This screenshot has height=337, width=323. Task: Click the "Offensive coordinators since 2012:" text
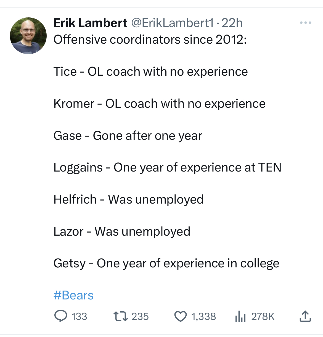pyautogui.click(x=150, y=40)
